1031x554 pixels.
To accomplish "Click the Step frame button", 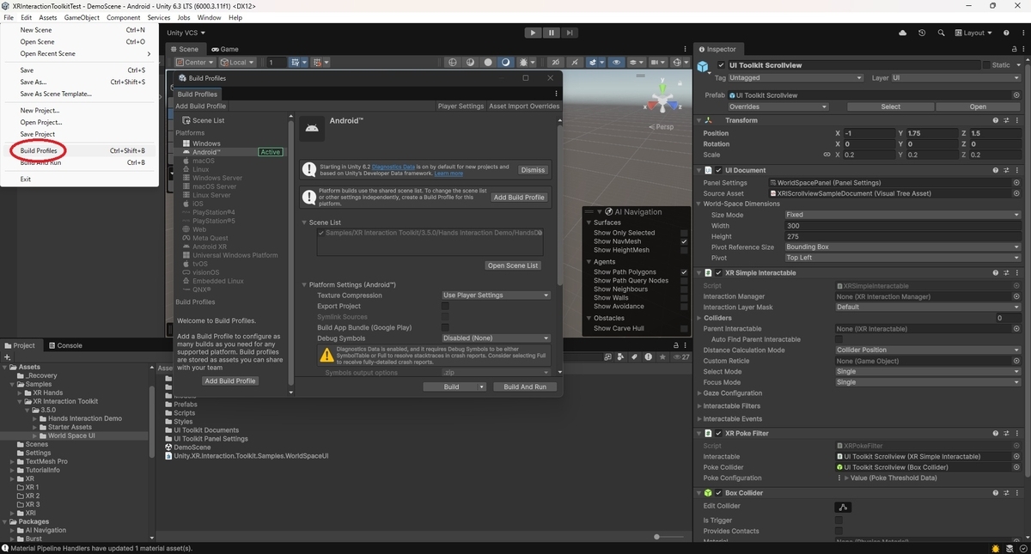I will [569, 33].
